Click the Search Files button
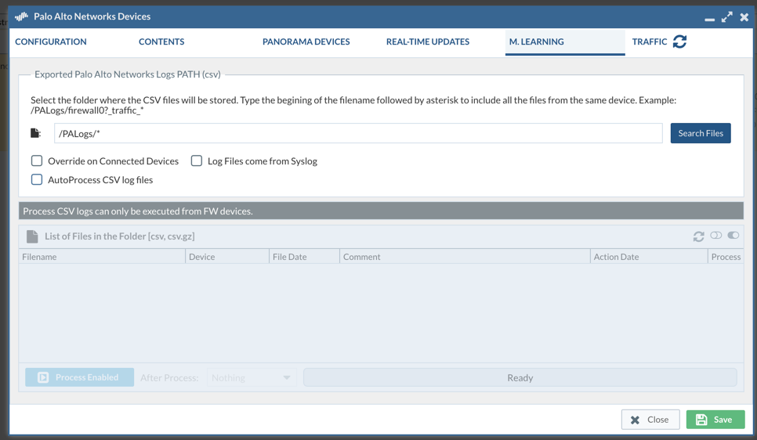Screen dimensions: 757x440 [x=700, y=133]
